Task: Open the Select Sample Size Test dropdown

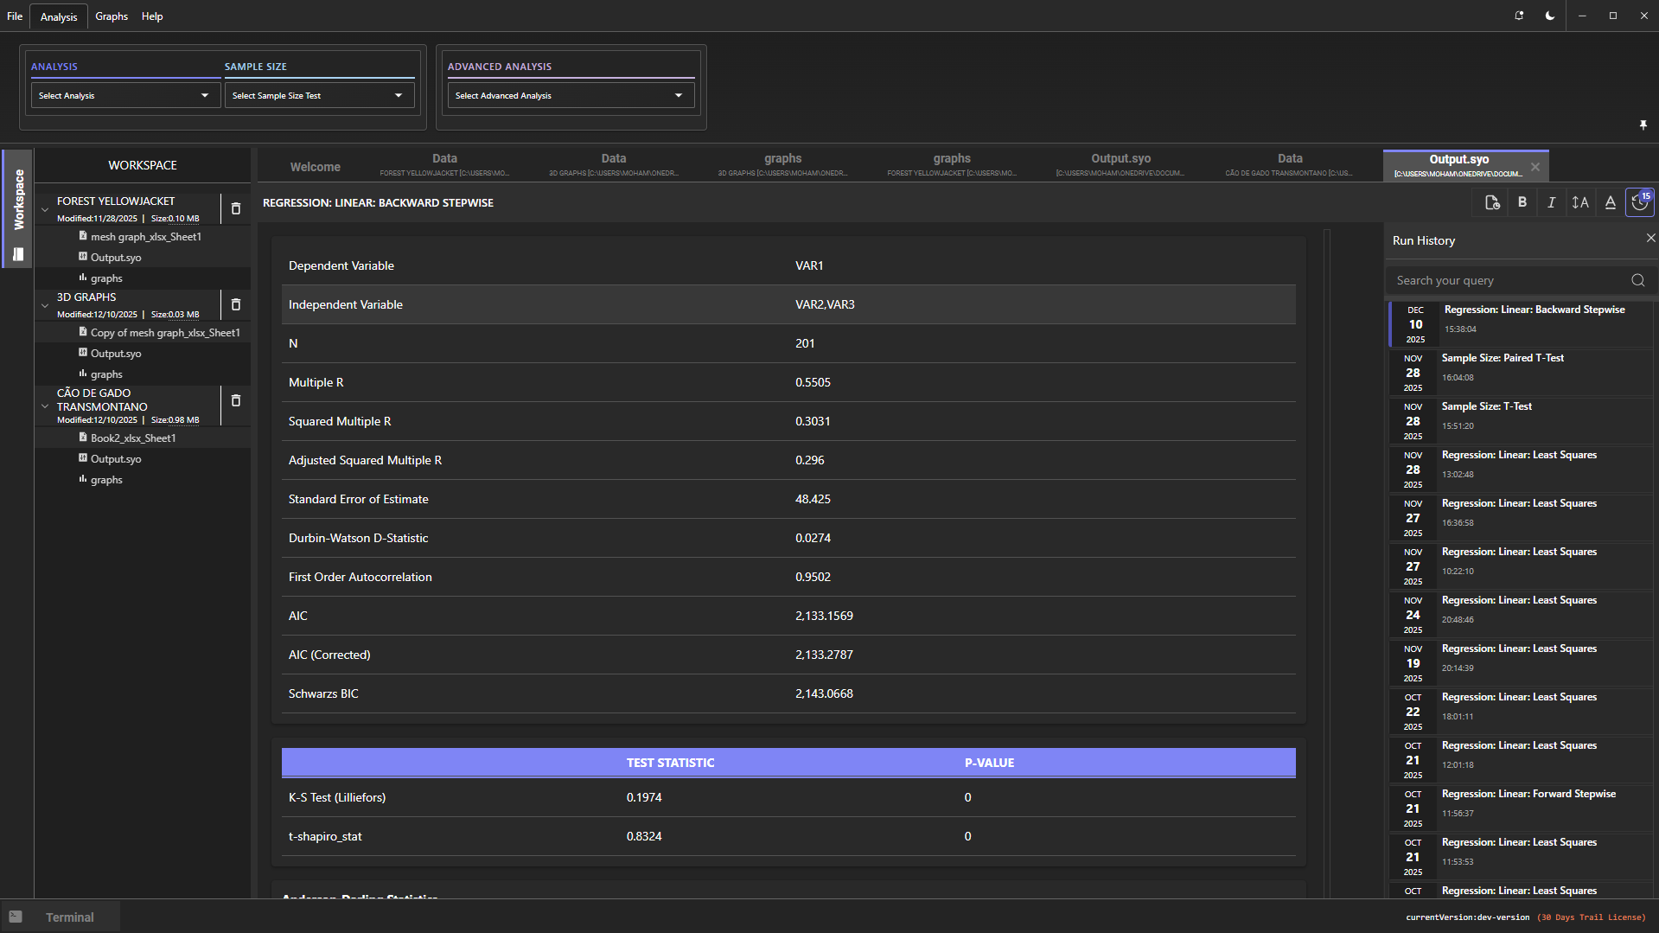Action: pos(319,95)
